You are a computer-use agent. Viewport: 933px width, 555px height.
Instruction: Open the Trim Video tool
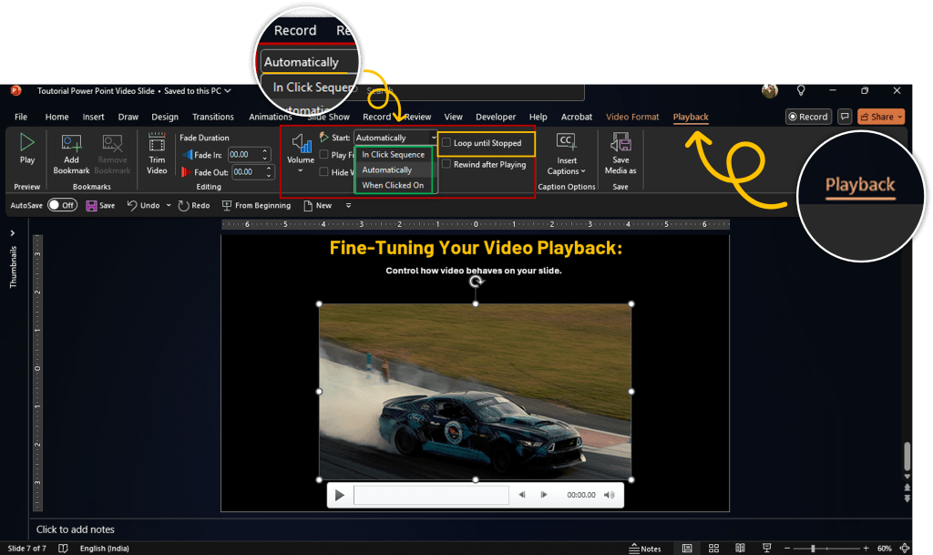tap(157, 144)
